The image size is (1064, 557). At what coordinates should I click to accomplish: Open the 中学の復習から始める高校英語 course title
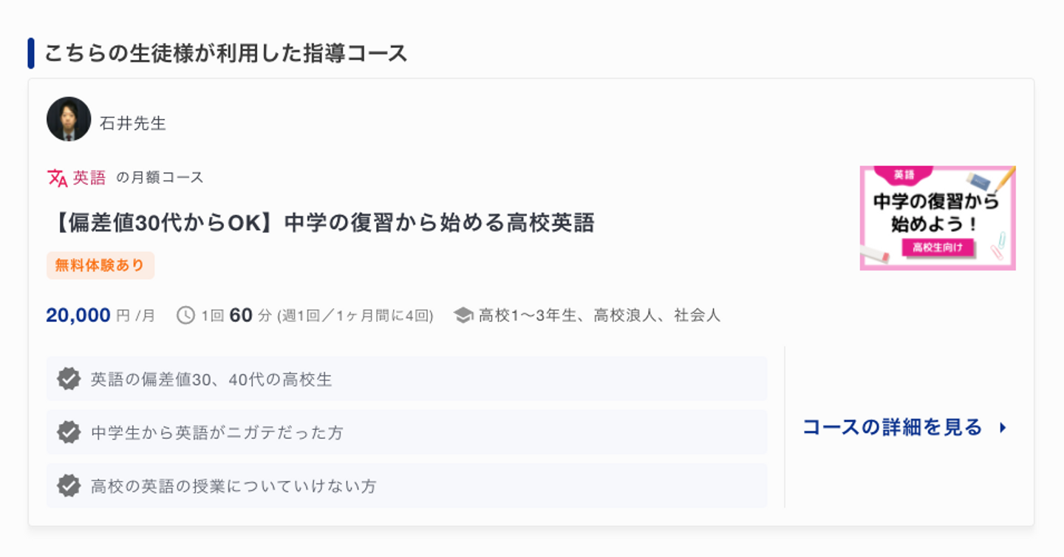(321, 222)
